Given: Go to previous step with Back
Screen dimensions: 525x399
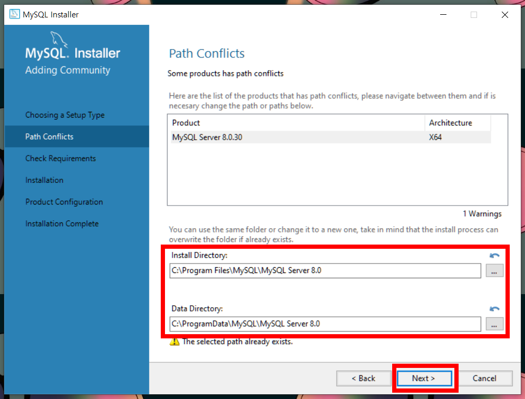Looking at the screenshot, I should pyautogui.click(x=363, y=378).
